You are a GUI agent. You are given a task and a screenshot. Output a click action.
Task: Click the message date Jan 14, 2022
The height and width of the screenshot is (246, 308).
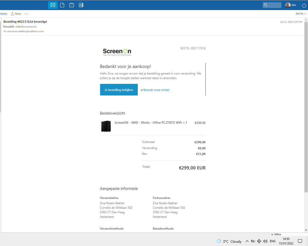click(x=291, y=22)
